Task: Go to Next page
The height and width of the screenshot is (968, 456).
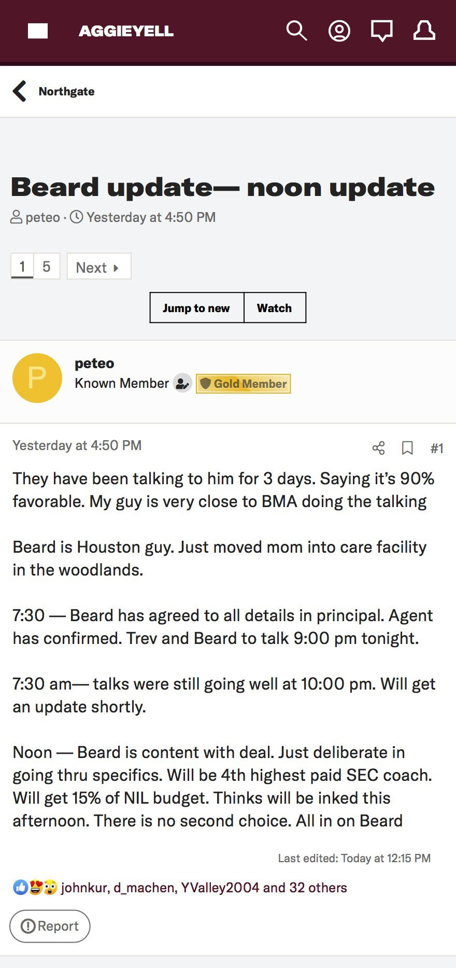Action: point(98,267)
